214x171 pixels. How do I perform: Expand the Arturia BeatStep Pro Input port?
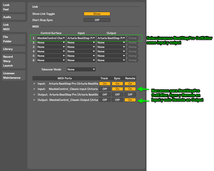tap(34, 84)
